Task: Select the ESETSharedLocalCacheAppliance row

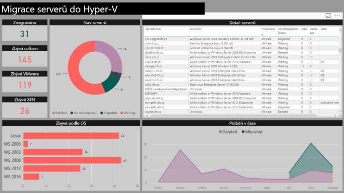Action: 241,89
